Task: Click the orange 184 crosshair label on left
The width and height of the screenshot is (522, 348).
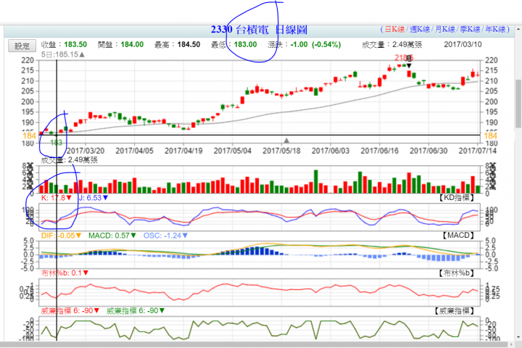Action: (x=29, y=136)
